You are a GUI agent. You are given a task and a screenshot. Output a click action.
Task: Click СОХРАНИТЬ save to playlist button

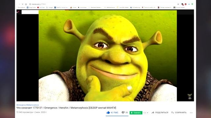click(x=179, y=113)
